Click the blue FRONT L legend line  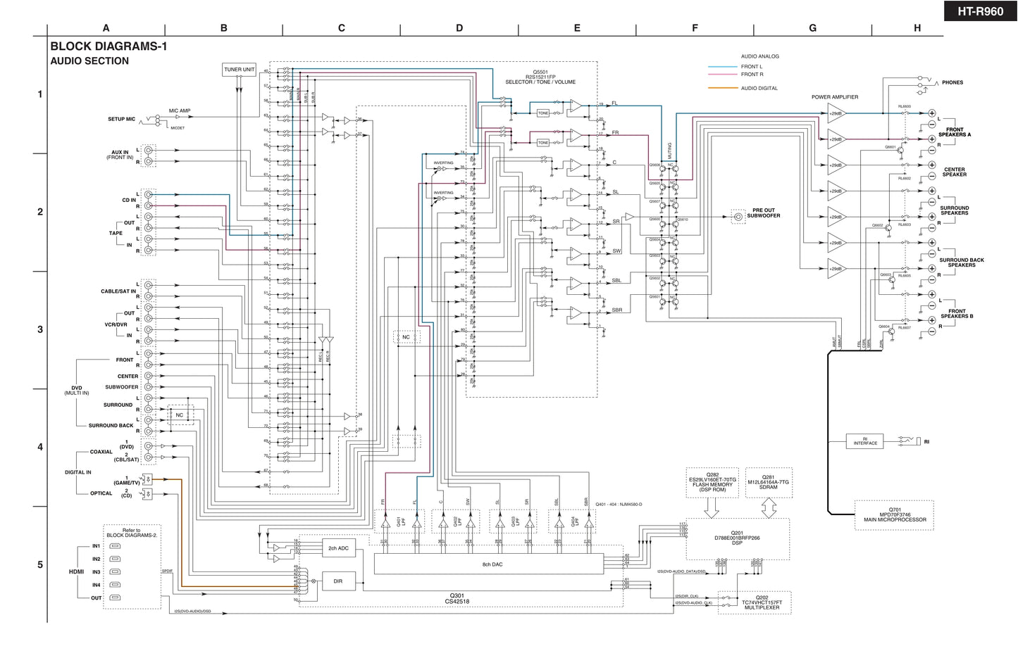coord(721,67)
